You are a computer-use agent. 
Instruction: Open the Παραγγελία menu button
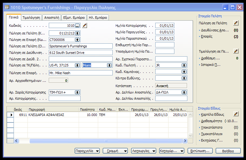pos(87,151)
